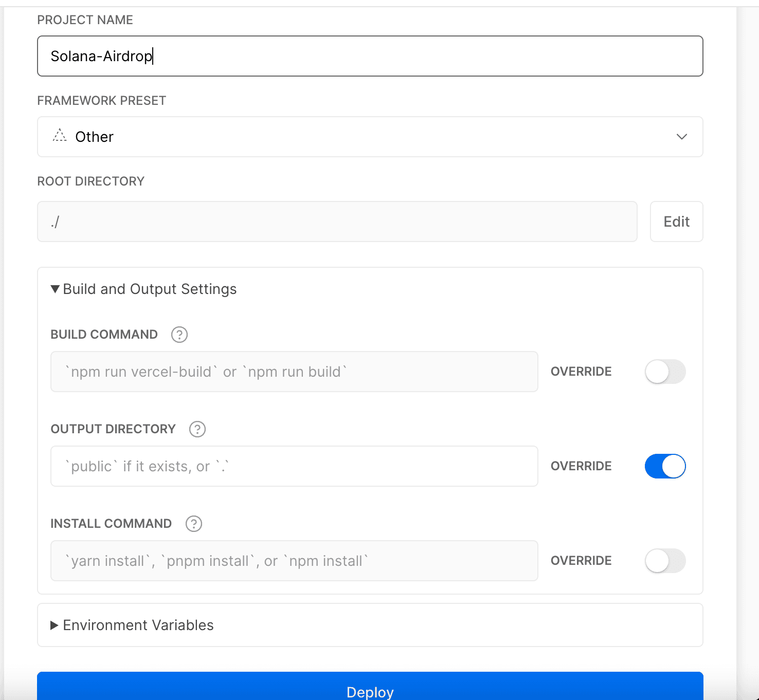Open the Build Command help tooltip
Image resolution: width=759 pixels, height=700 pixels.
pos(179,335)
